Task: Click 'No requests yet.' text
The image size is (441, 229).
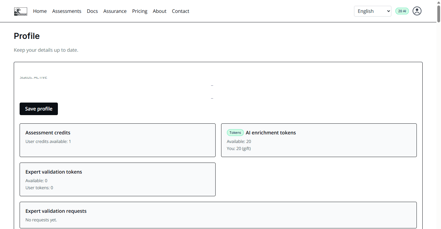Action: coord(41,220)
